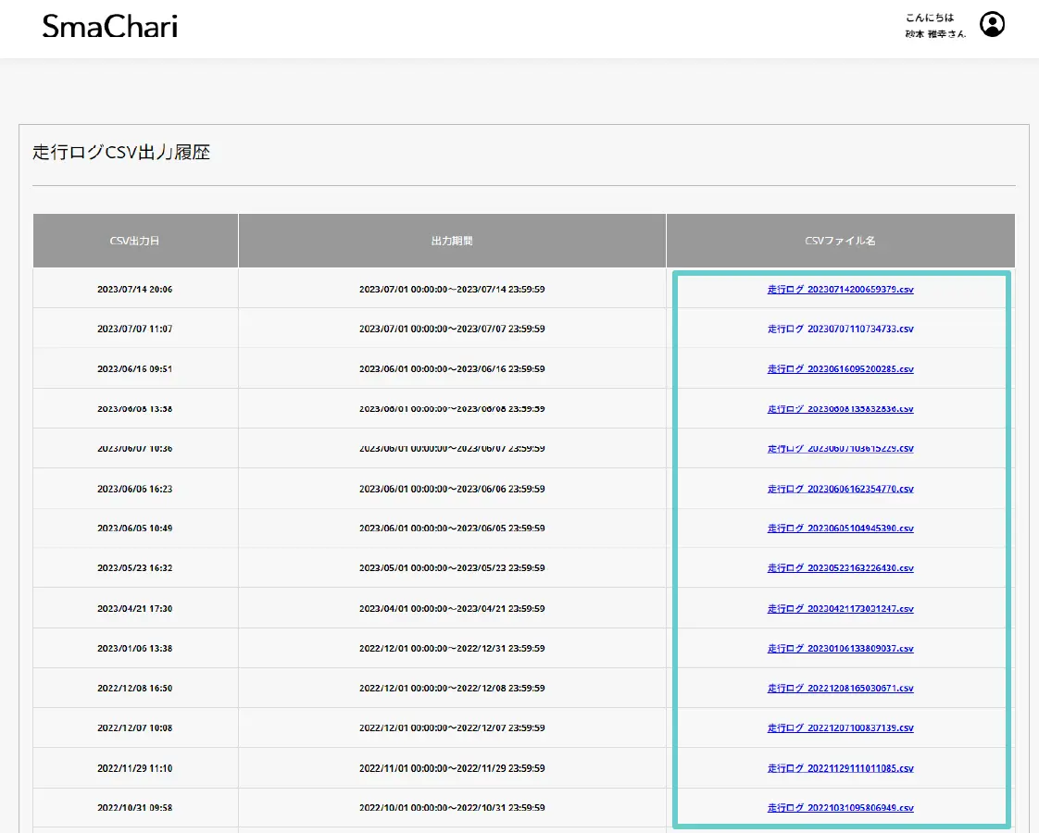The image size is (1039, 833).
Task: Download 走行ログ_20221031095806949.csv
Action: point(840,808)
